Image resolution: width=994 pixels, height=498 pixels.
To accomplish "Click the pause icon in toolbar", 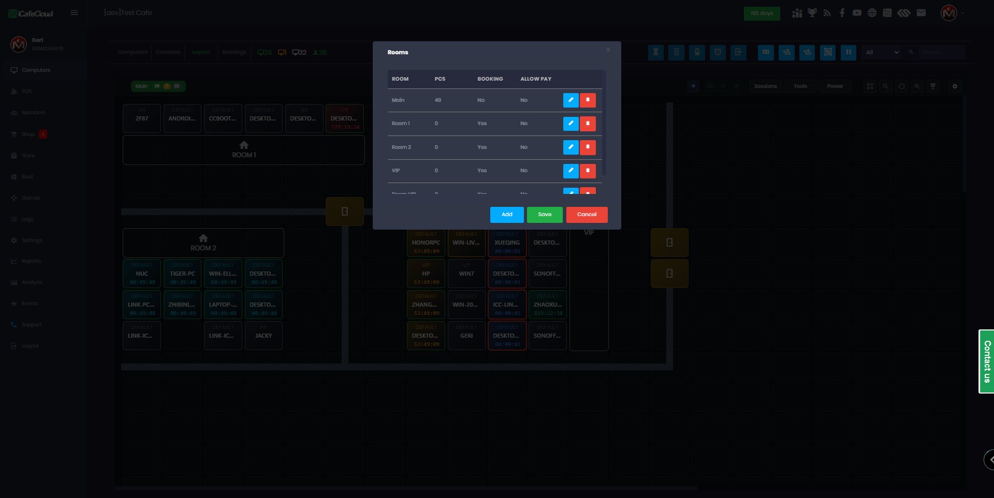I will point(849,52).
